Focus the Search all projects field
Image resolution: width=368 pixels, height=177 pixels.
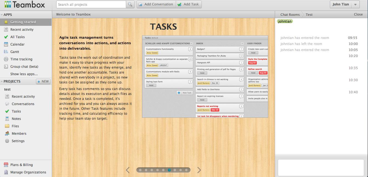pos(91,4)
